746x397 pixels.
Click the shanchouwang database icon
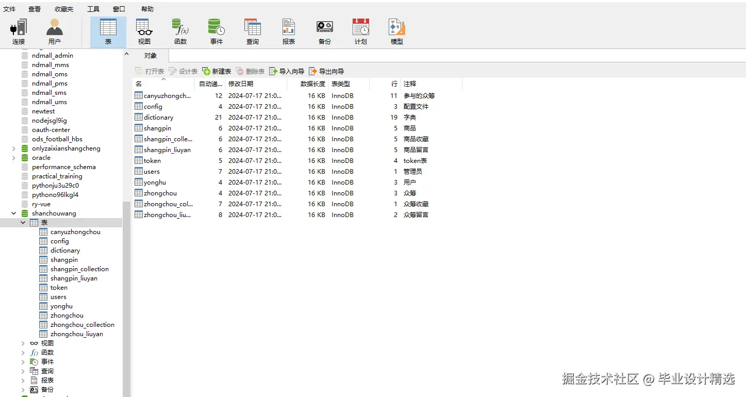25,213
